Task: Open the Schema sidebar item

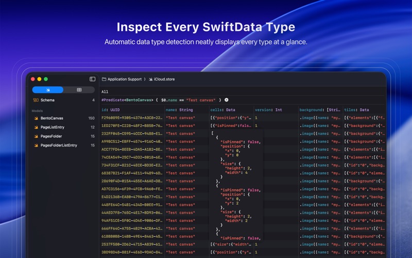Action: [x=63, y=100]
